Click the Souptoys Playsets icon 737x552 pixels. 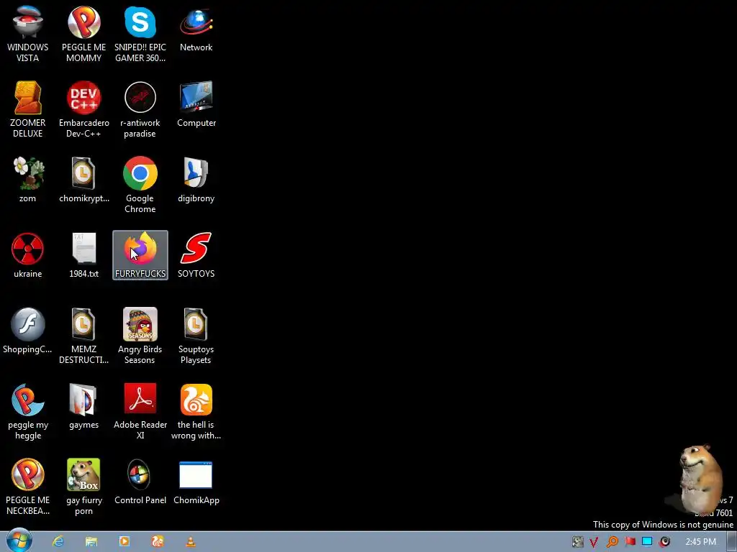196,336
